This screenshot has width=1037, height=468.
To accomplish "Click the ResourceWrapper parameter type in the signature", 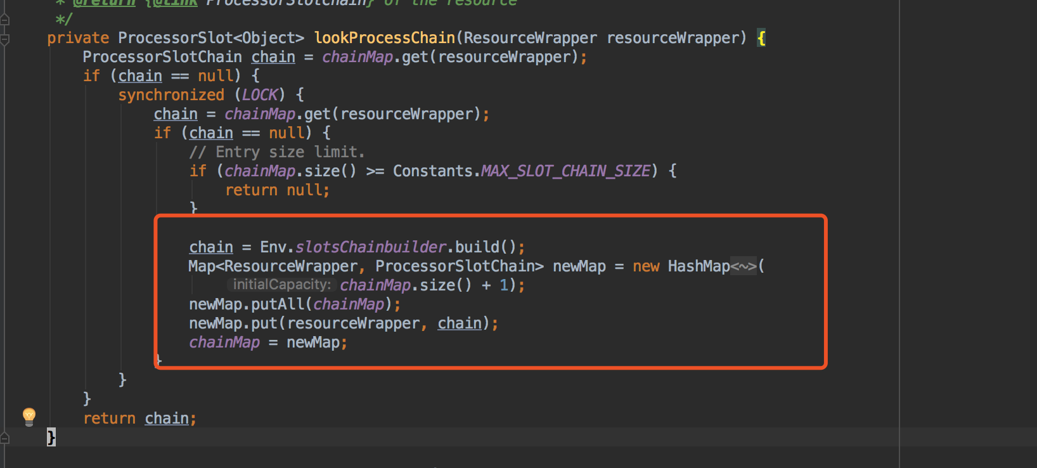I will coord(530,38).
